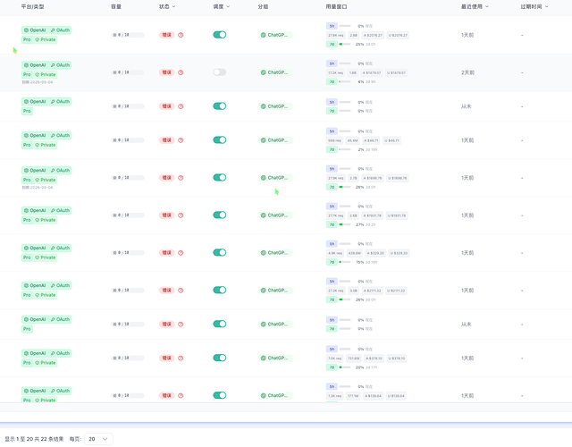Toggle scheduling for the $329.20 usage row
The height and width of the screenshot is (447, 572).
[x=220, y=252]
